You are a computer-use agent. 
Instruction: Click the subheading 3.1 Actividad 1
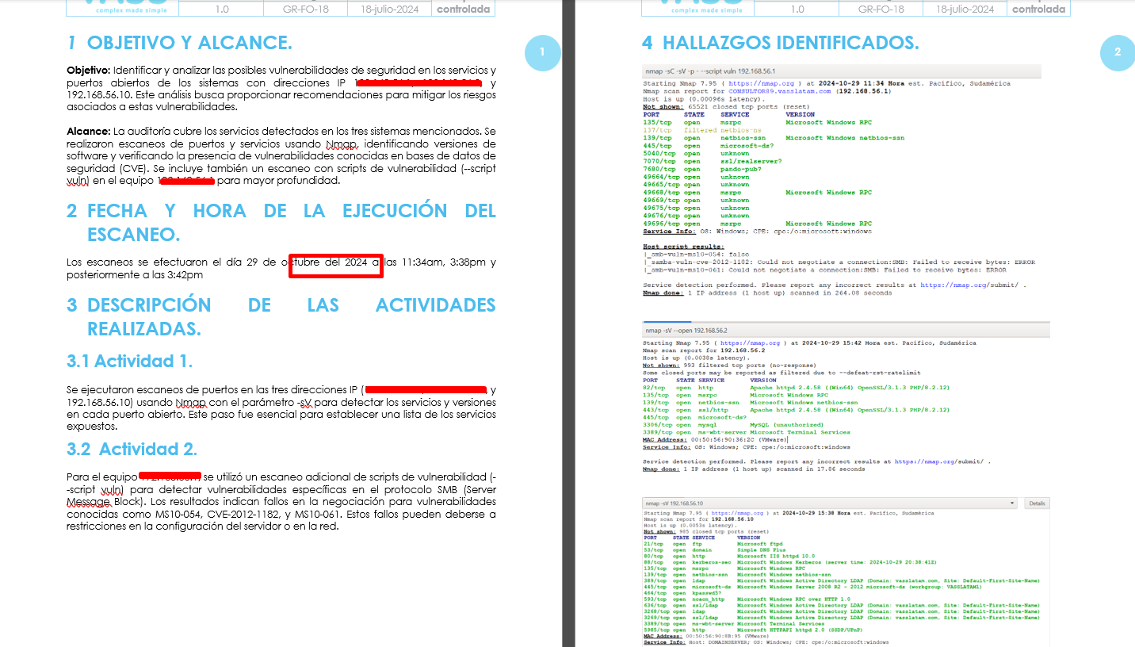click(130, 362)
